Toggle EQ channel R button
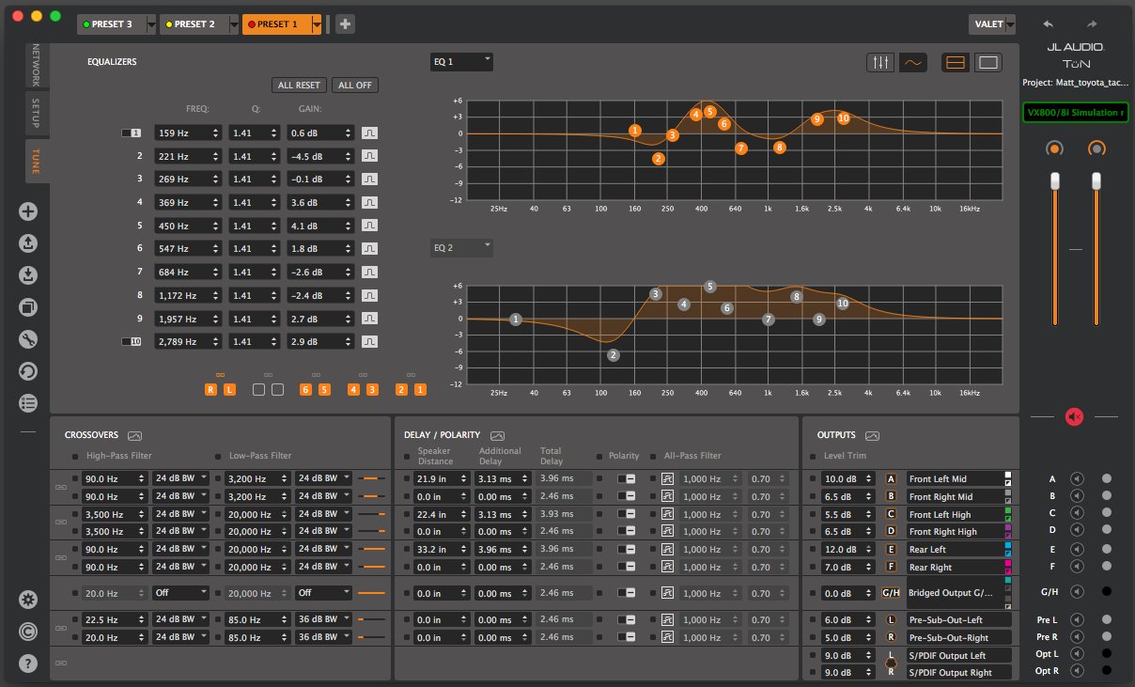This screenshot has width=1135, height=687. pyautogui.click(x=211, y=389)
